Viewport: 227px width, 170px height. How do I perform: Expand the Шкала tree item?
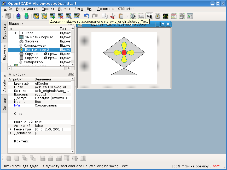pyautogui.click(x=16, y=33)
